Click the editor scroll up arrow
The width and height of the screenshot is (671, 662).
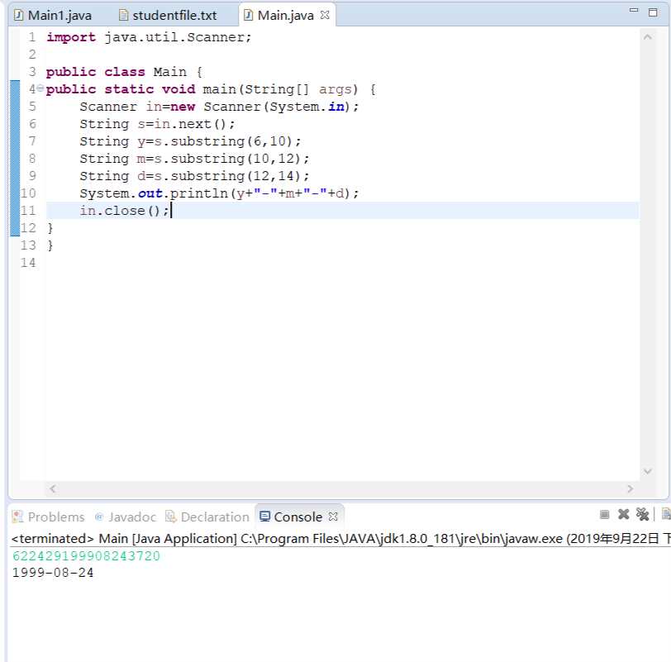pyautogui.click(x=648, y=37)
